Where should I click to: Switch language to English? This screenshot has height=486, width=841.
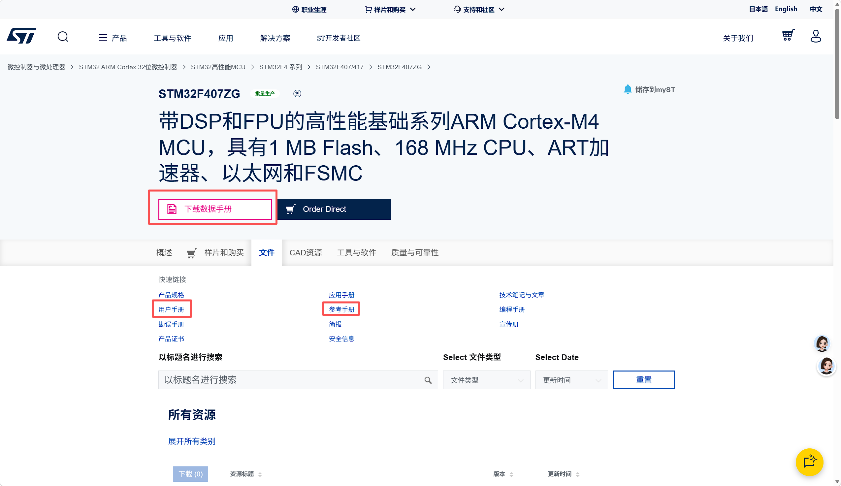click(786, 9)
